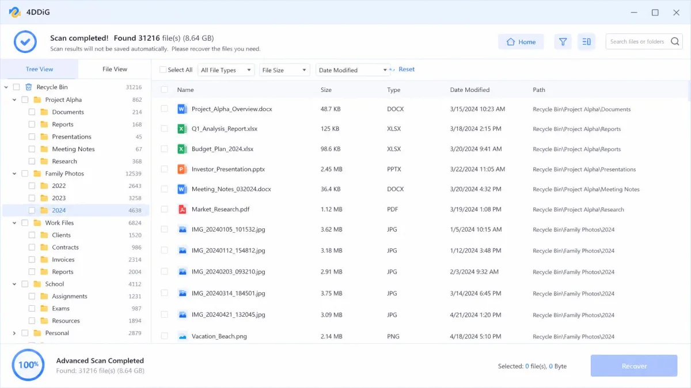Collapse the Family Photos node
The image size is (691, 388).
pyautogui.click(x=14, y=174)
